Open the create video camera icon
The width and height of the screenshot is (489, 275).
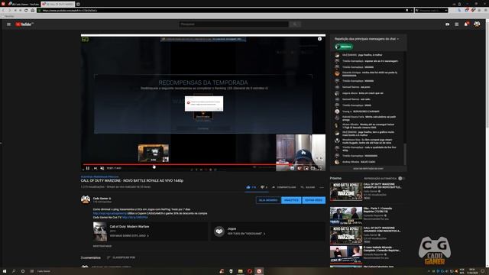tap(448, 24)
